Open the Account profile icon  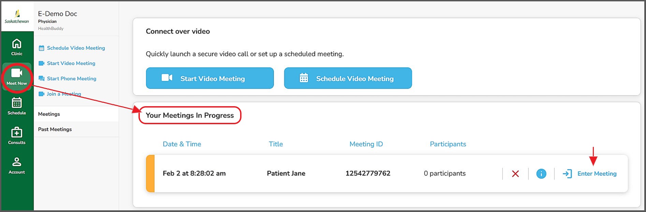(x=17, y=162)
